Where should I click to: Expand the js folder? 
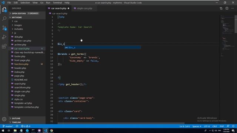[27, 33]
